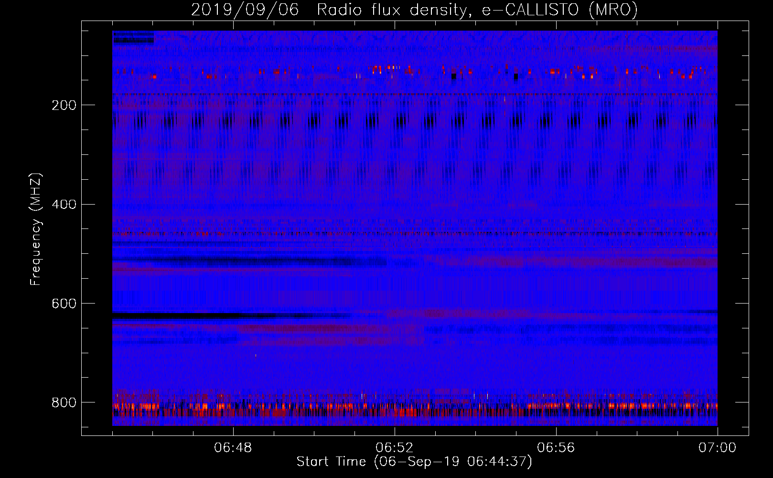Select the plot title '2019/09/06 Radio flux density, e-CALLISTO (MRO)'
The height and width of the screenshot is (478, 773).
pyautogui.click(x=414, y=10)
